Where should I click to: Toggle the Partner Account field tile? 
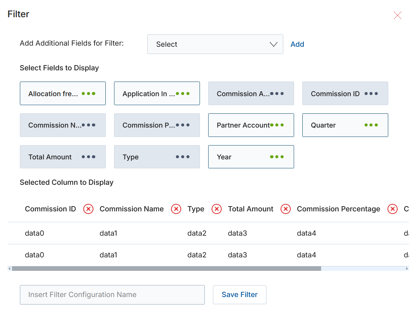pyautogui.click(x=251, y=125)
